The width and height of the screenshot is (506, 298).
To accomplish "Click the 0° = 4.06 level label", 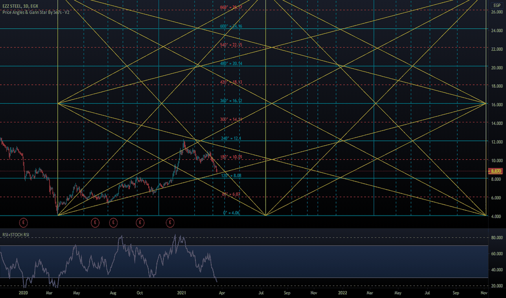I will click(x=231, y=213).
